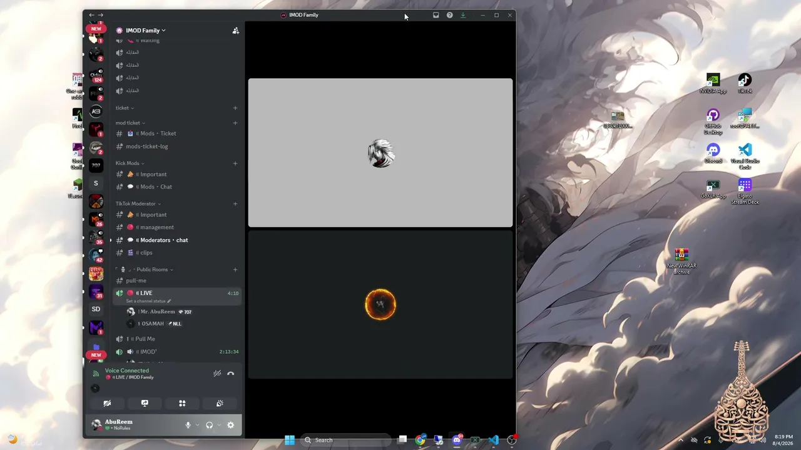Collapse the Kick Mods category
Viewport: 801px width, 450px height.
(x=130, y=164)
